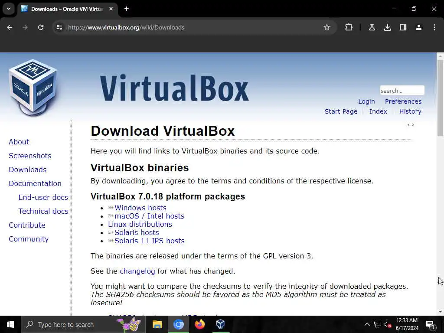Open the browser downloads icon
Image resolution: width=444 pixels, height=333 pixels.
pyautogui.click(x=387, y=27)
